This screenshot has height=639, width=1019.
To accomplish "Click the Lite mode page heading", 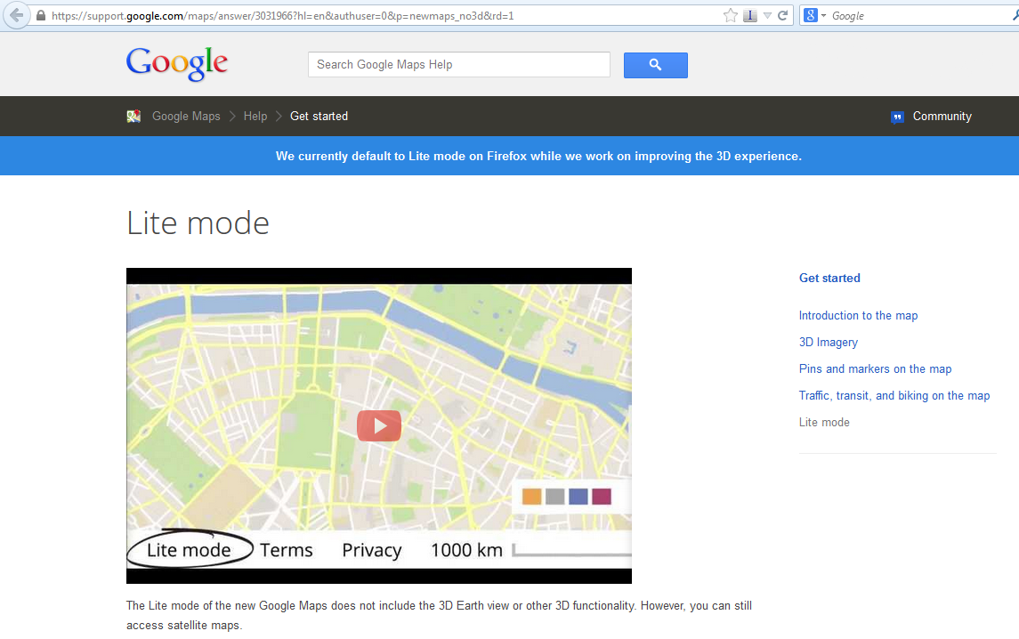I will click(198, 223).
